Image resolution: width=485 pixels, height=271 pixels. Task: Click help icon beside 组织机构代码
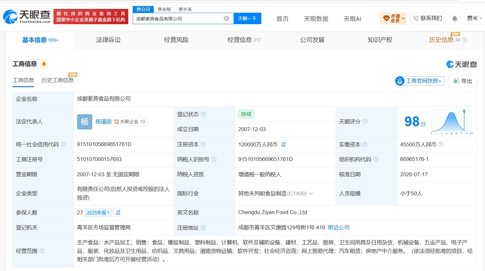tap(376, 159)
